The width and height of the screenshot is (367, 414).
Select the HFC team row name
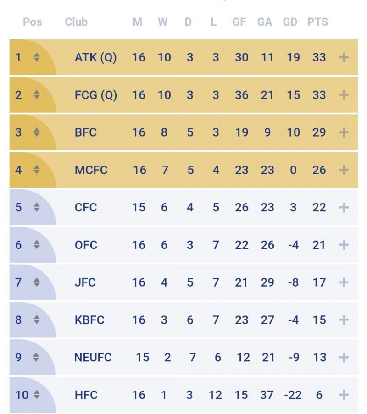click(x=86, y=395)
